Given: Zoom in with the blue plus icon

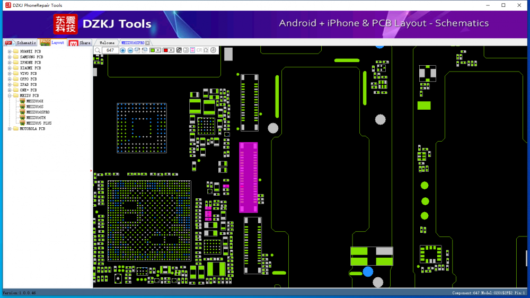Looking at the screenshot, I should click(x=123, y=50).
